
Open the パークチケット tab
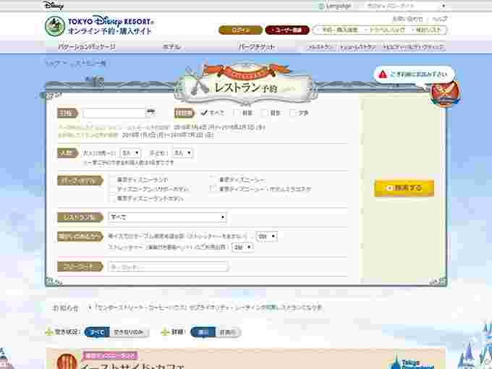click(256, 47)
